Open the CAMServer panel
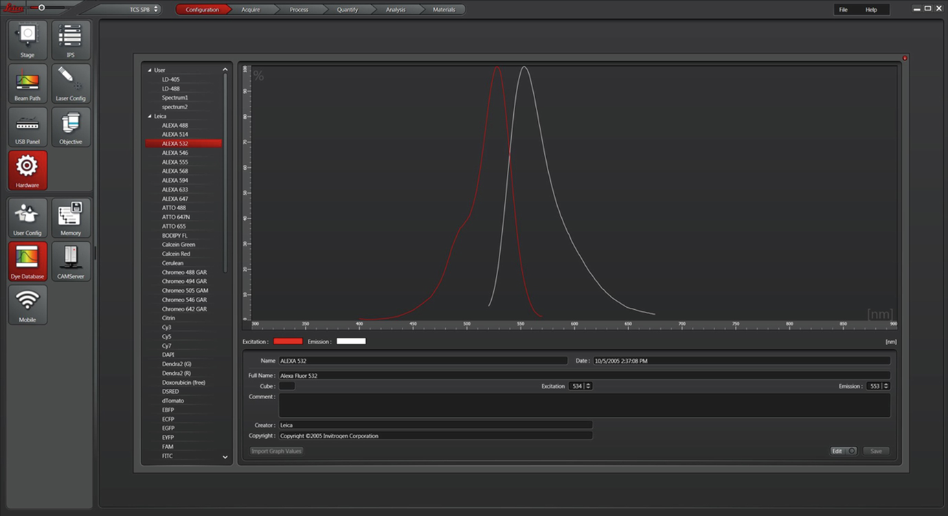This screenshot has width=948, height=516. (x=71, y=262)
